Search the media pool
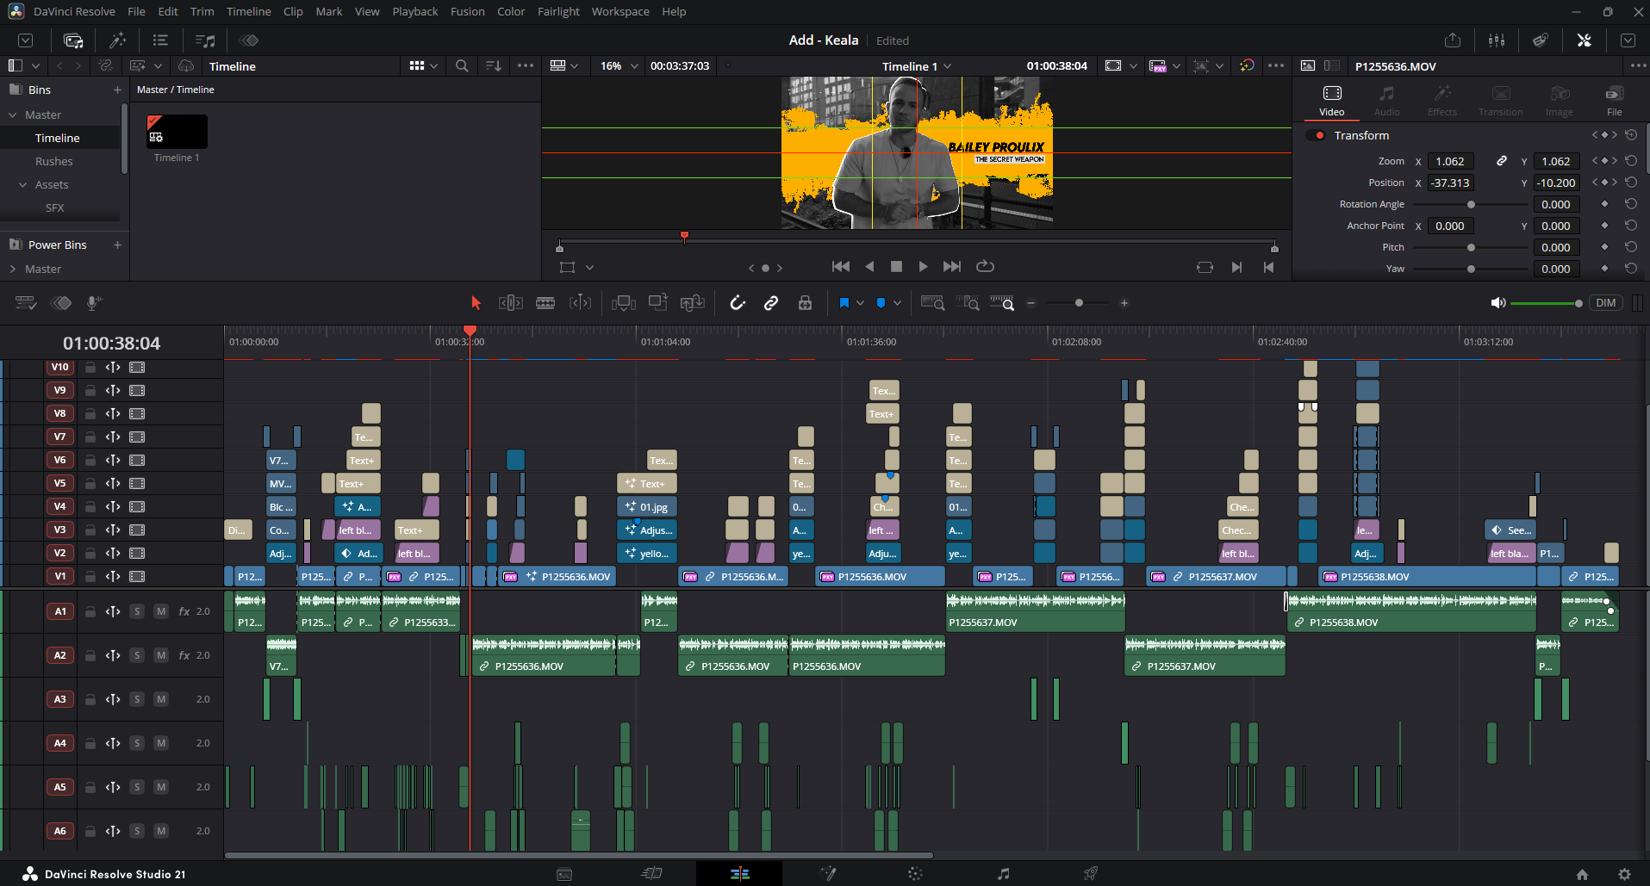1650x886 pixels. [462, 66]
